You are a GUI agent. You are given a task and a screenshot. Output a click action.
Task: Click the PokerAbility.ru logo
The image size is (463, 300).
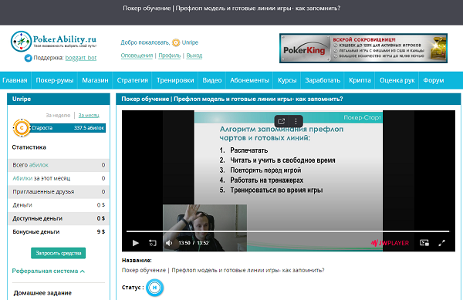pos(54,41)
